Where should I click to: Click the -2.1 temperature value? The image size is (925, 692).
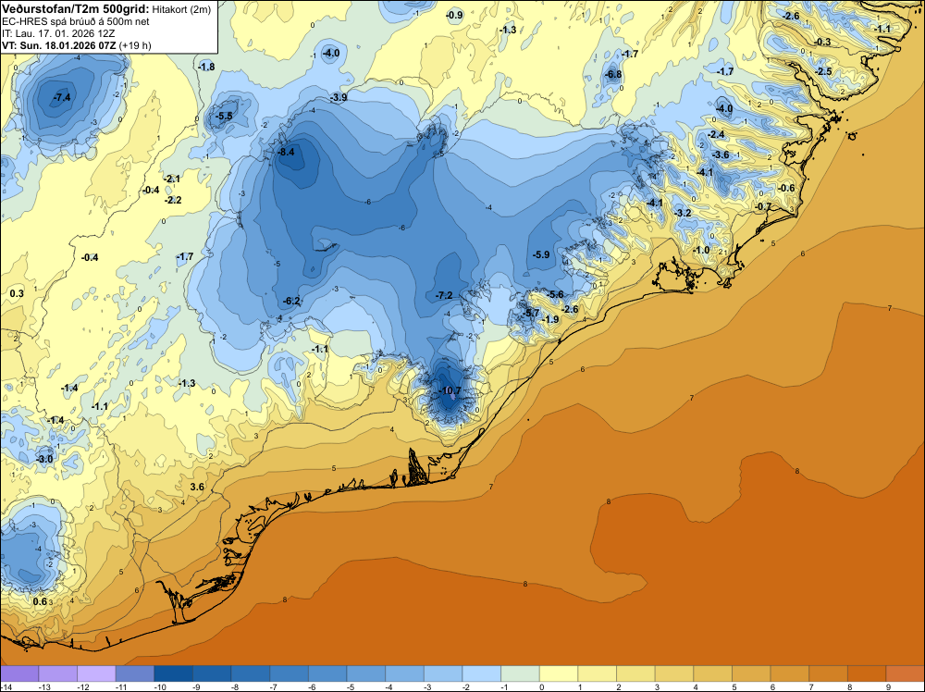tap(173, 179)
